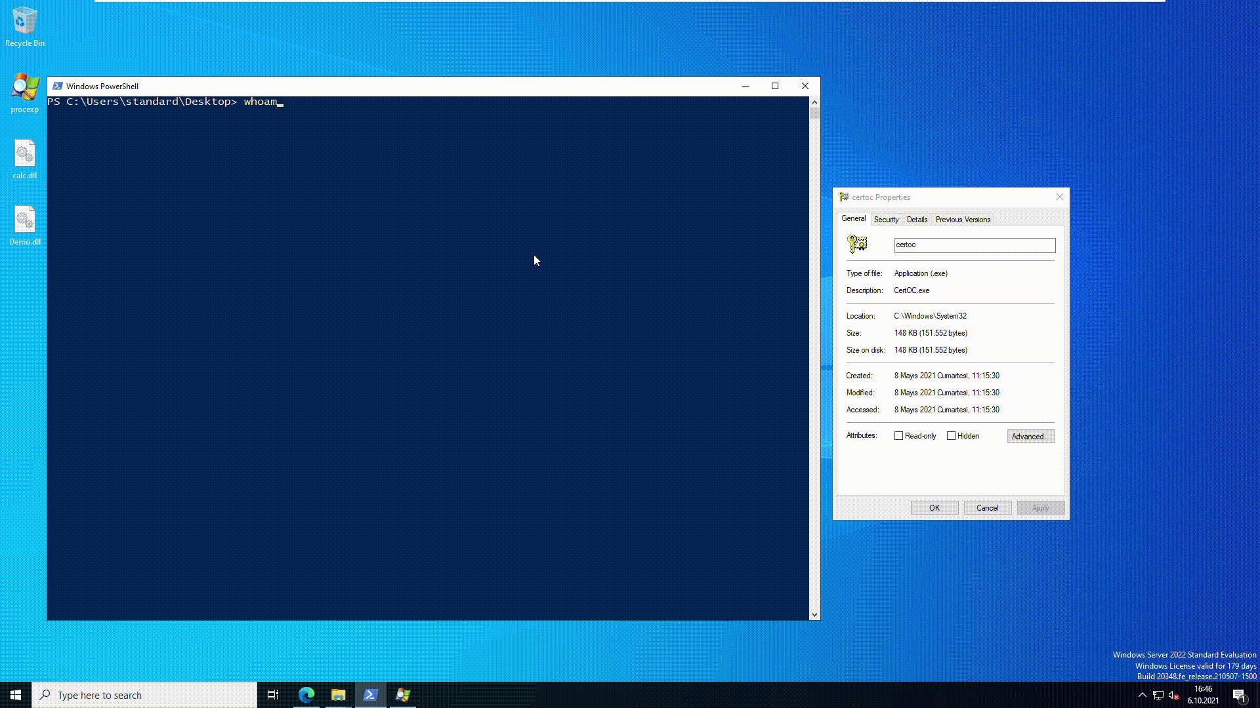The width and height of the screenshot is (1260, 708).
Task: Enable the Read-only attribute checkbox
Action: pos(899,435)
